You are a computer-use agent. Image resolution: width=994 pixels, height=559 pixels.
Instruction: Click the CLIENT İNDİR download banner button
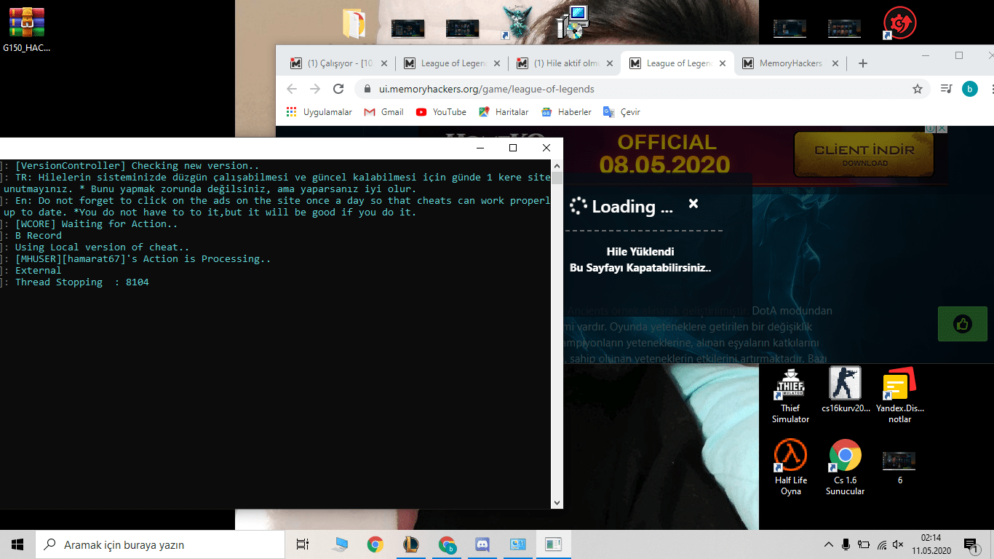coord(864,153)
